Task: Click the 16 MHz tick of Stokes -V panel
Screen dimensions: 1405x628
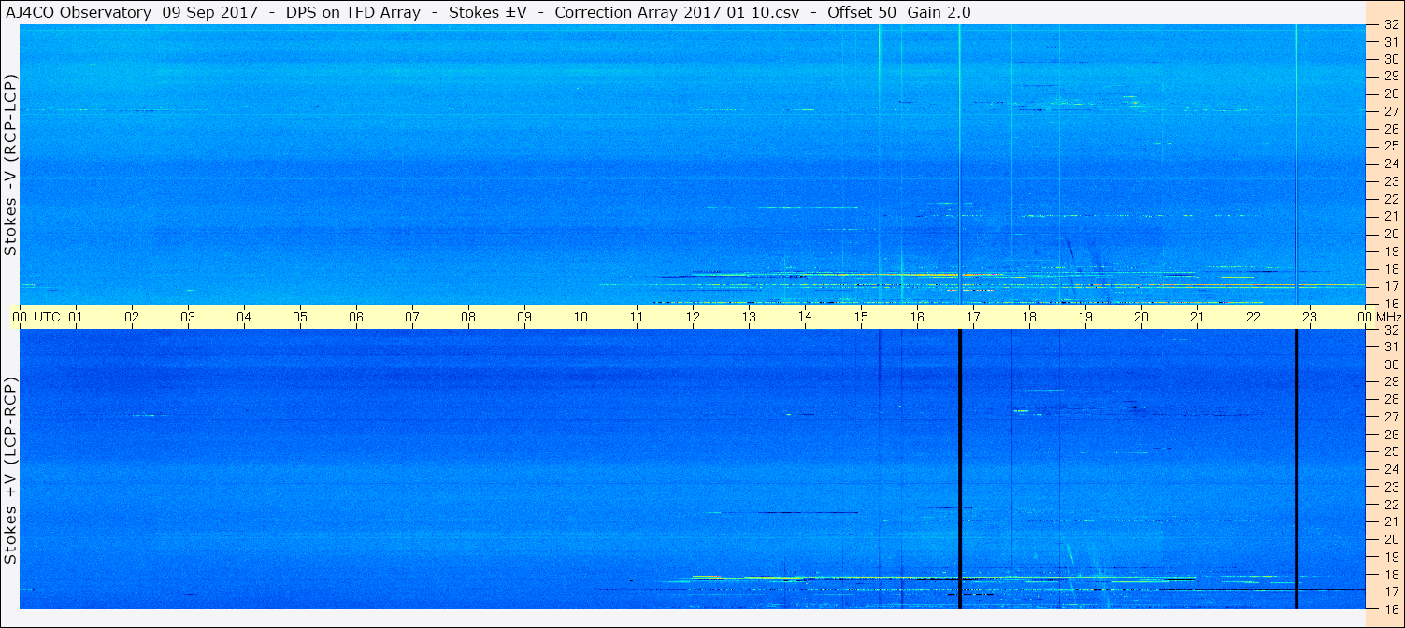Action: (x=1390, y=304)
